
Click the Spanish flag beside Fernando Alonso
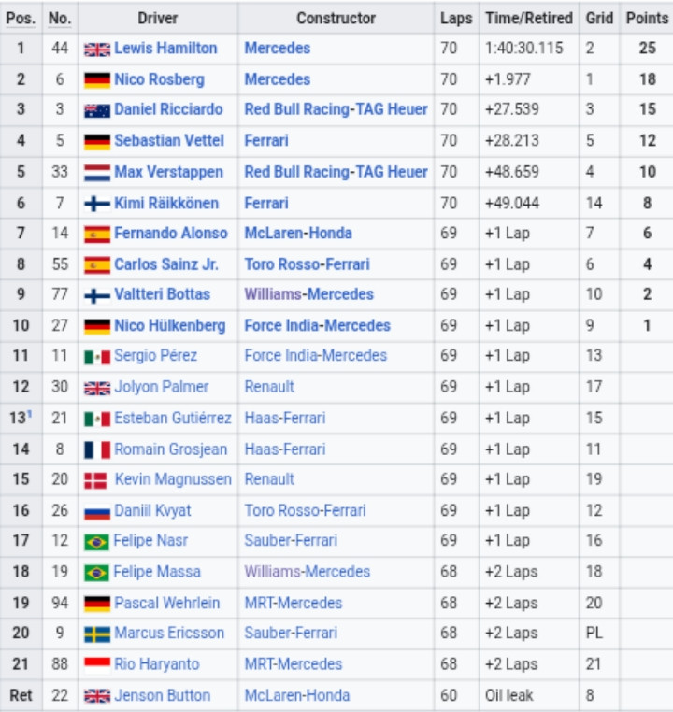pos(97,235)
